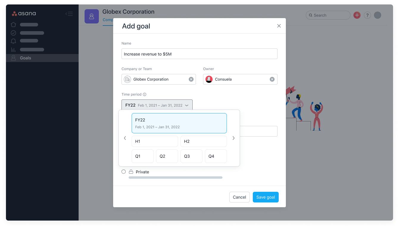Click the Time period info icon
The width and height of the screenshot is (399, 228).
coord(145,94)
